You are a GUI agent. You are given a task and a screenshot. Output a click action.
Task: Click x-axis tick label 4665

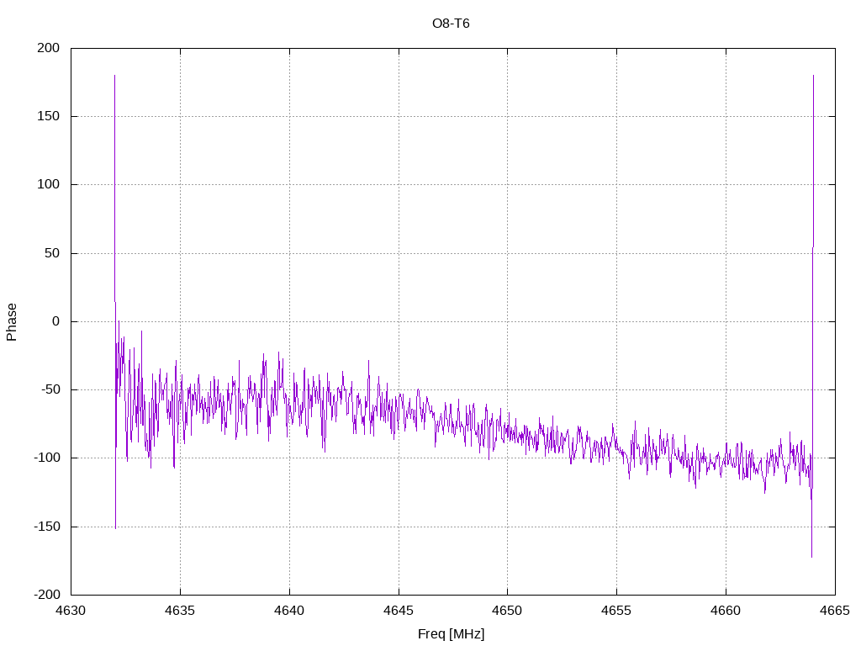tap(835, 611)
